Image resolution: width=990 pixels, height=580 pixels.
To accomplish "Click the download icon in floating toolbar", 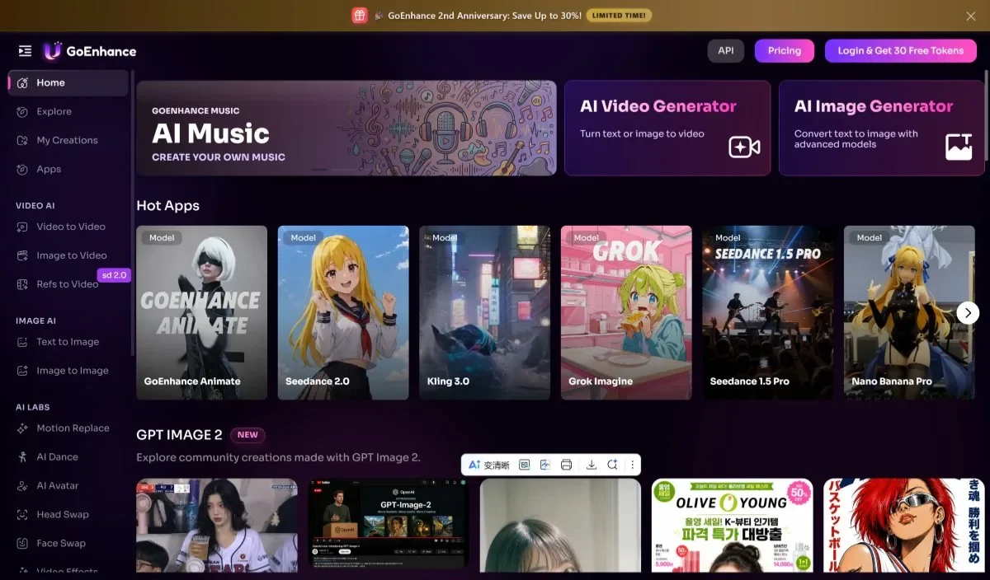I will (592, 465).
